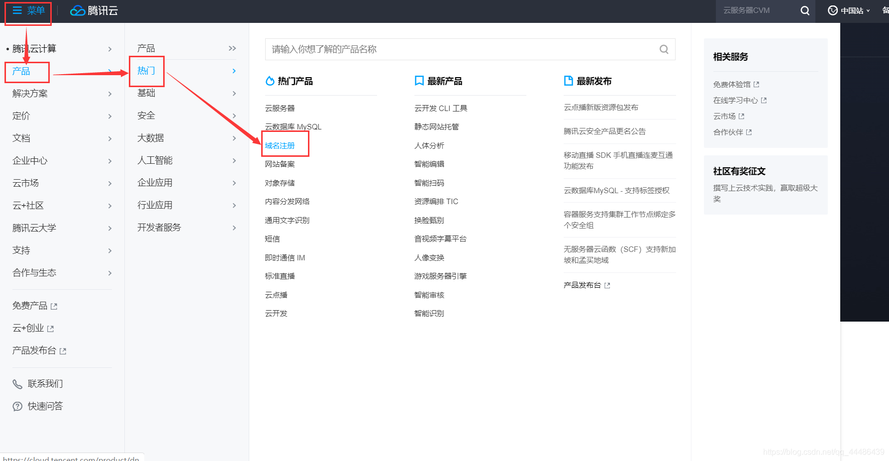Expand the 文档 chevron
This screenshot has height=461, width=889.
point(110,139)
